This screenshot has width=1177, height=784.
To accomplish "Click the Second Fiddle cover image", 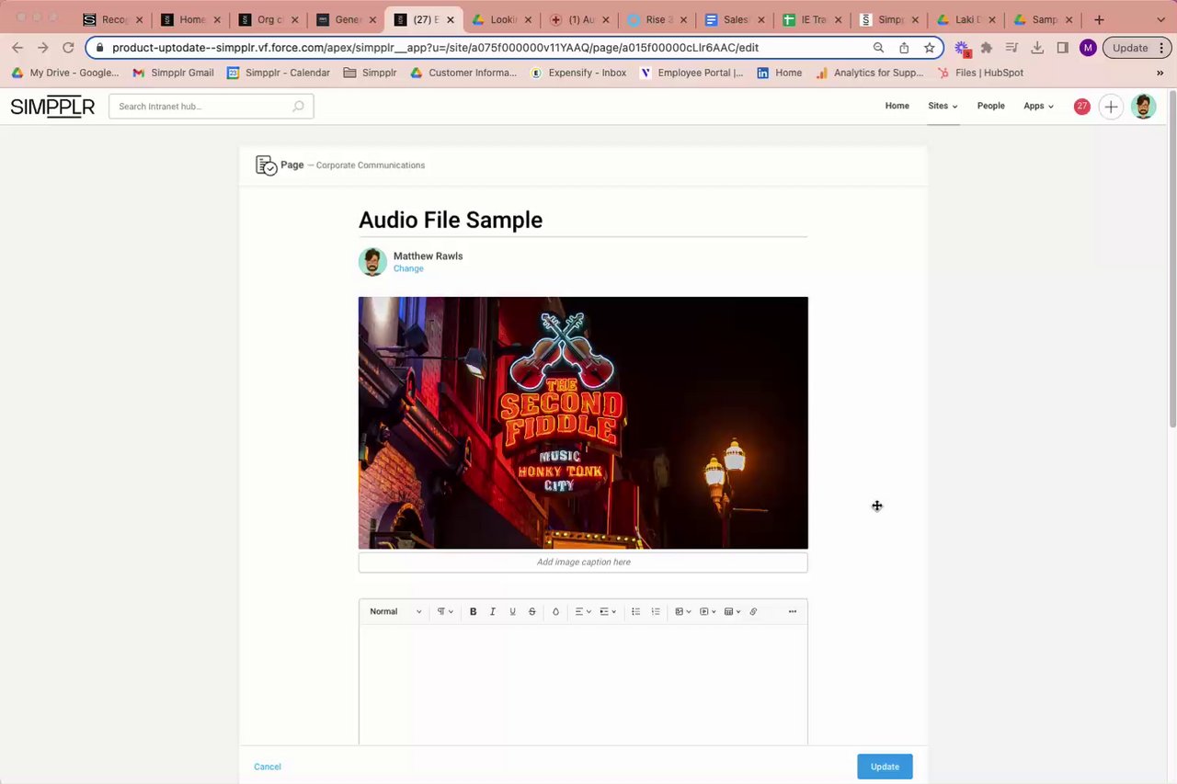I will (x=583, y=423).
